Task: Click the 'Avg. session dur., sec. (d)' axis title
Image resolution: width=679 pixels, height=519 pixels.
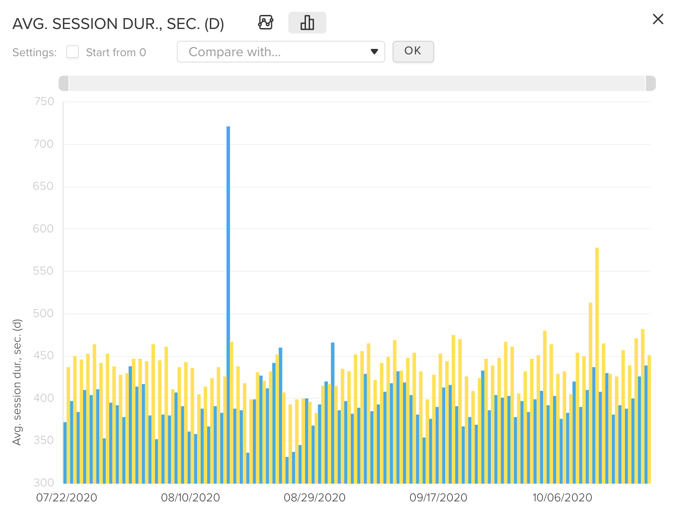Action: 17,382
